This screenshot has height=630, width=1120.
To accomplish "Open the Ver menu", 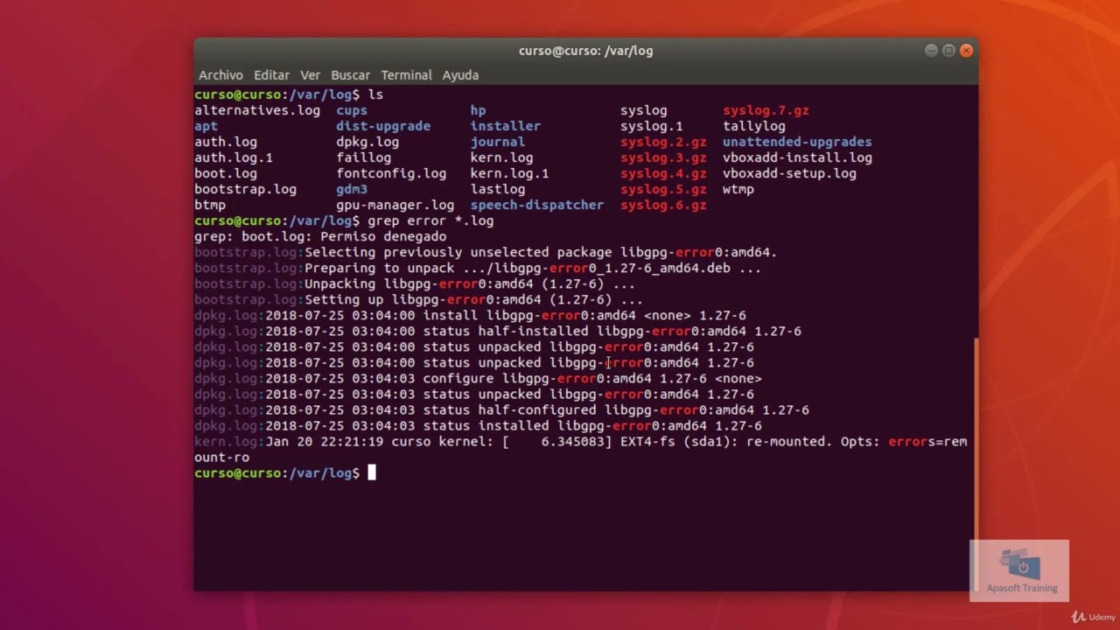I will pos(310,75).
